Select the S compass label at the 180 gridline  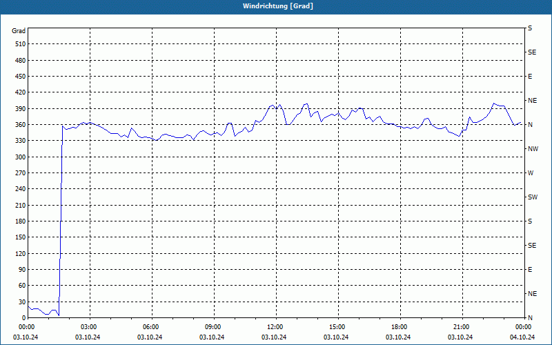[x=530, y=221]
